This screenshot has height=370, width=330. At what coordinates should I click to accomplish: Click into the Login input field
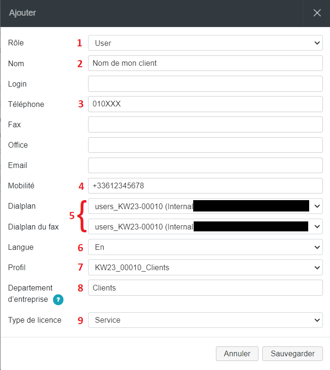(205, 84)
